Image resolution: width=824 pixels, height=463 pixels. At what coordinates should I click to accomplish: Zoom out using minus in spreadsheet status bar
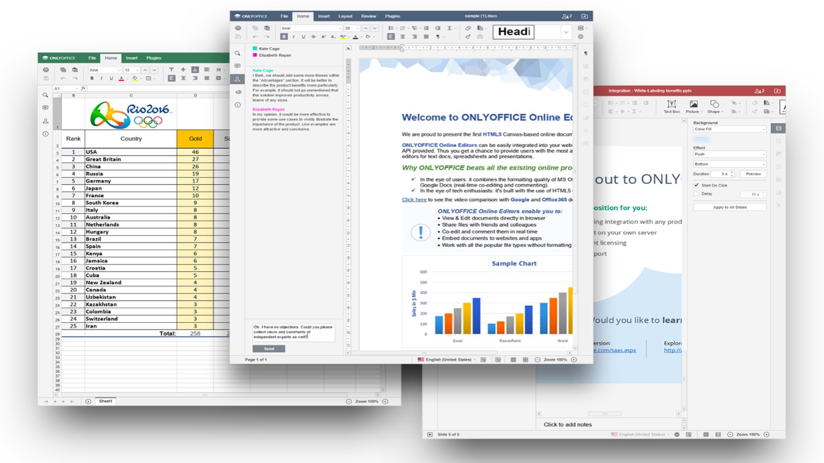349,402
